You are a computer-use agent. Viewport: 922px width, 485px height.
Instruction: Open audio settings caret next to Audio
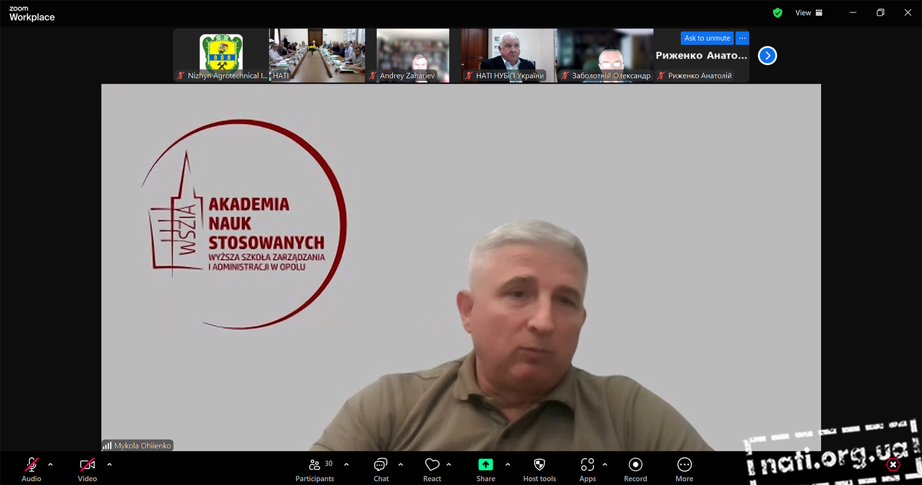pyautogui.click(x=51, y=465)
